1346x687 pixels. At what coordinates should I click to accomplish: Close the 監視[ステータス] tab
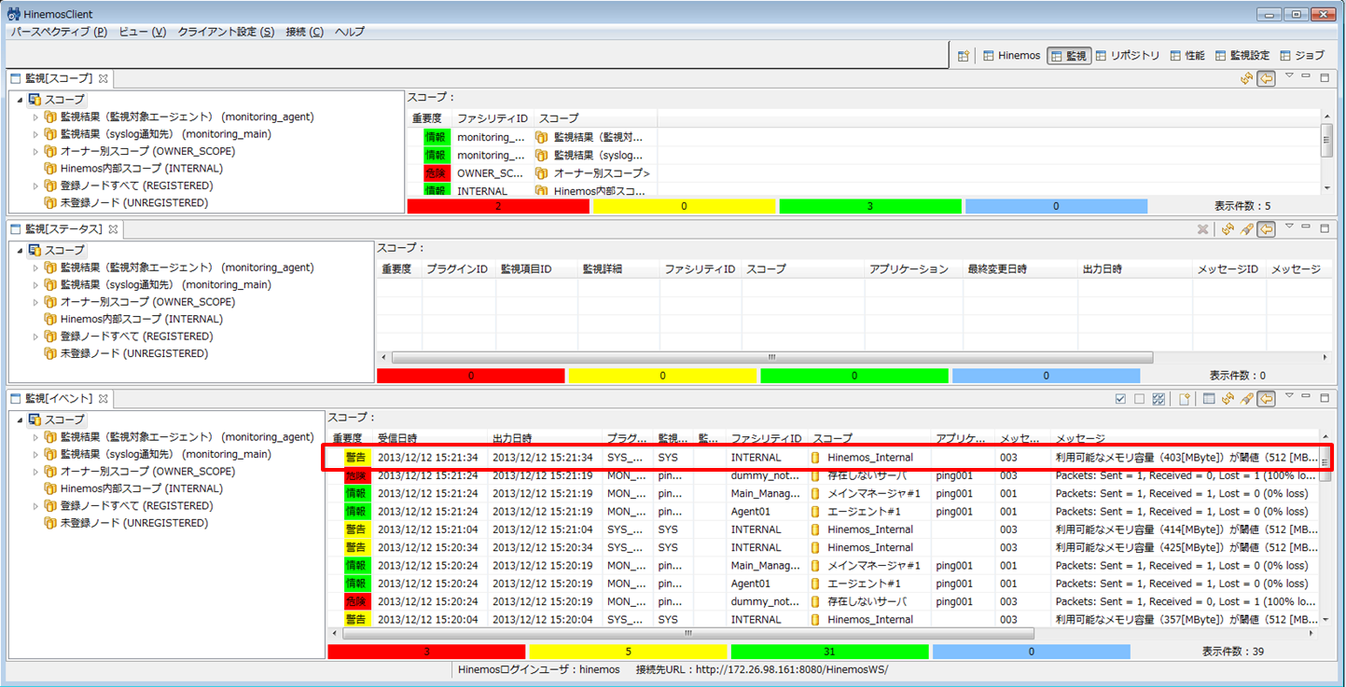113,229
